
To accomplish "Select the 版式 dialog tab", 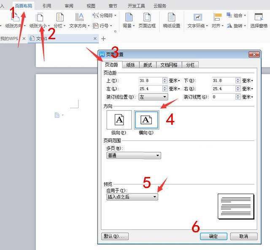I will point(148,65).
